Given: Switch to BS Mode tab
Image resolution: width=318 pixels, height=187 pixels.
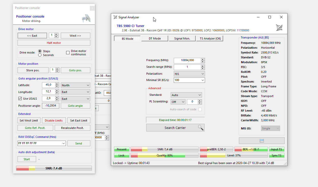Looking at the screenshot, I should (x=127, y=38).
